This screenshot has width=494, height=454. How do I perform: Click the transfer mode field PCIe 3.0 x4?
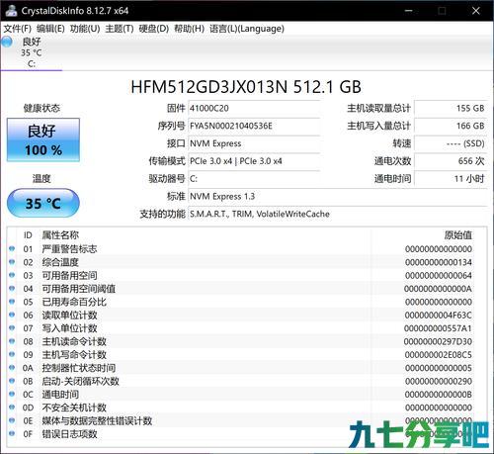(254, 161)
